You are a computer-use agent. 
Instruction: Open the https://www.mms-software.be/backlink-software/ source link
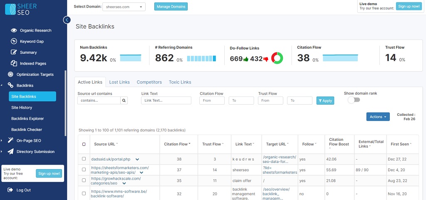(x=119, y=193)
